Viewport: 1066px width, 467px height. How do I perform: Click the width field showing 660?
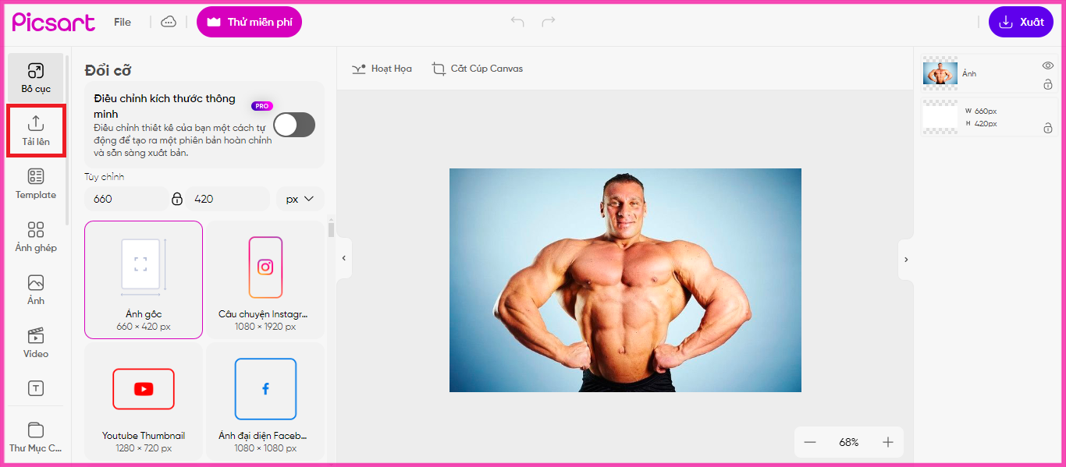point(126,199)
